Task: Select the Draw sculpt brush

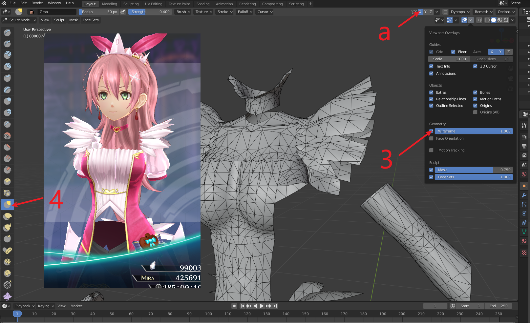Action: click(x=7, y=32)
